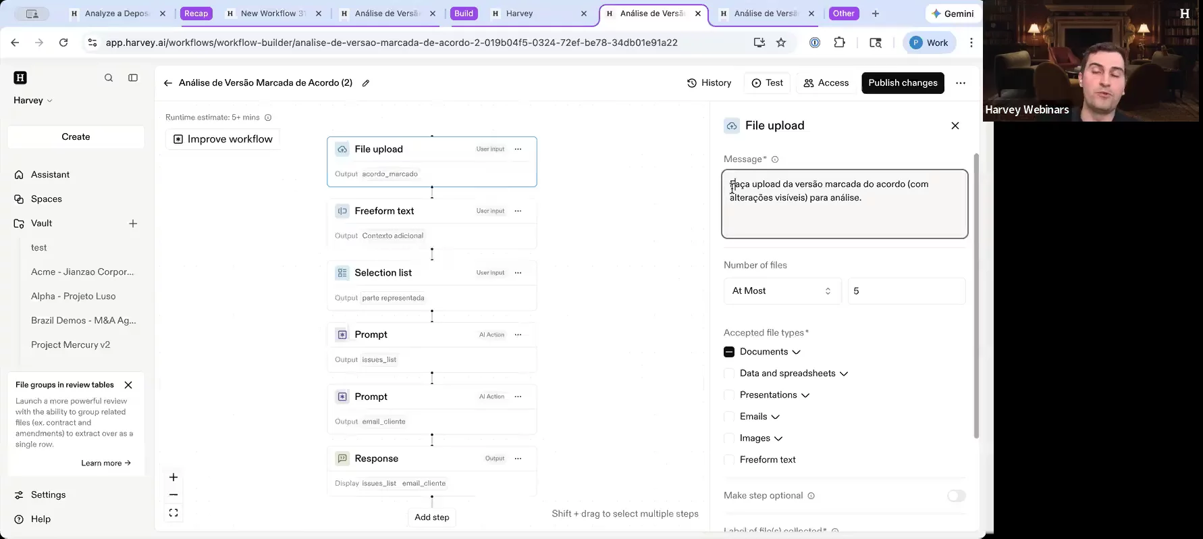This screenshot has width=1203, height=539.
Task: Open the Harvey workspace dropdown
Action: click(x=33, y=101)
